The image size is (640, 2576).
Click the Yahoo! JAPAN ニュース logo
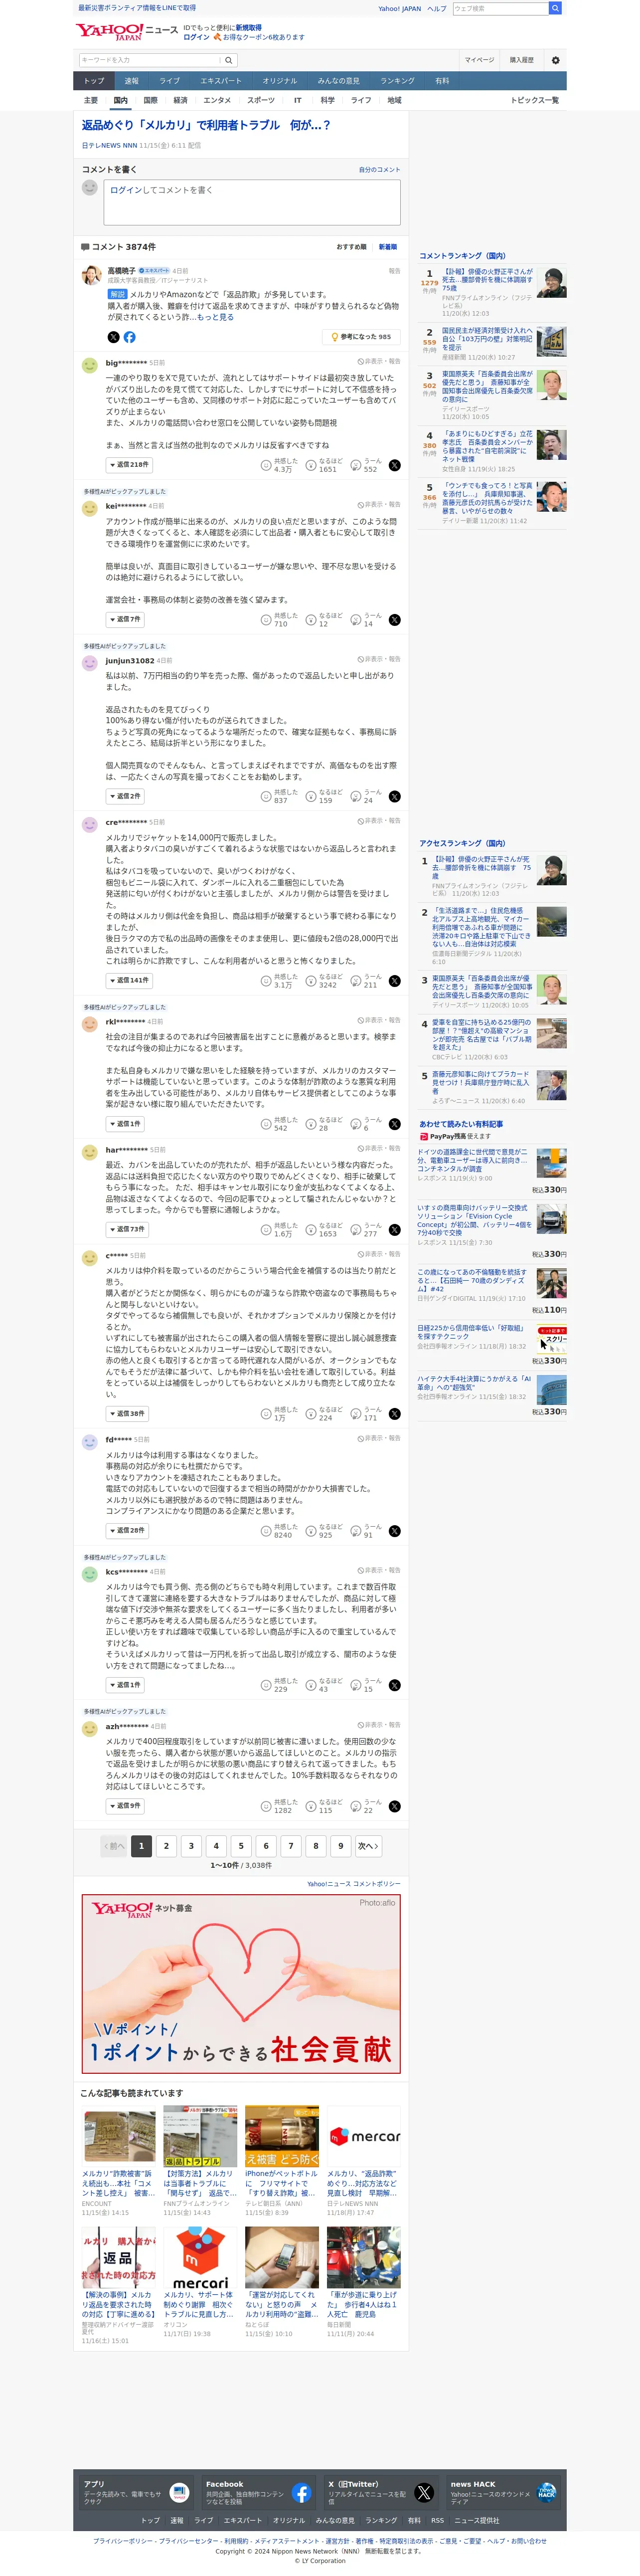click(126, 32)
